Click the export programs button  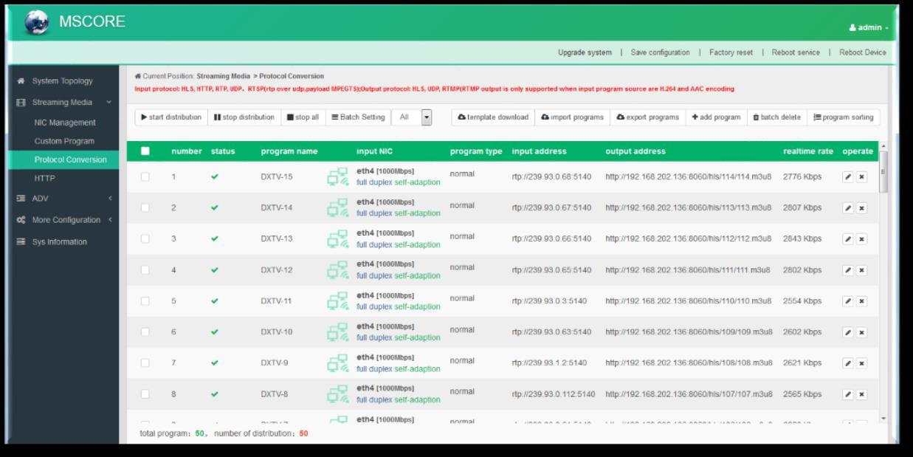click(647, 117)
